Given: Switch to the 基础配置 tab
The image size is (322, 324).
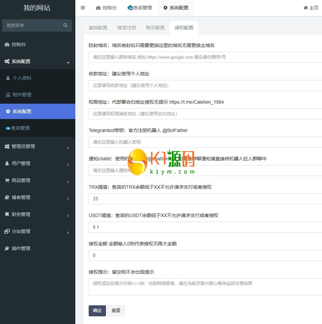Looking at the screenshot, I should (98, 28).
